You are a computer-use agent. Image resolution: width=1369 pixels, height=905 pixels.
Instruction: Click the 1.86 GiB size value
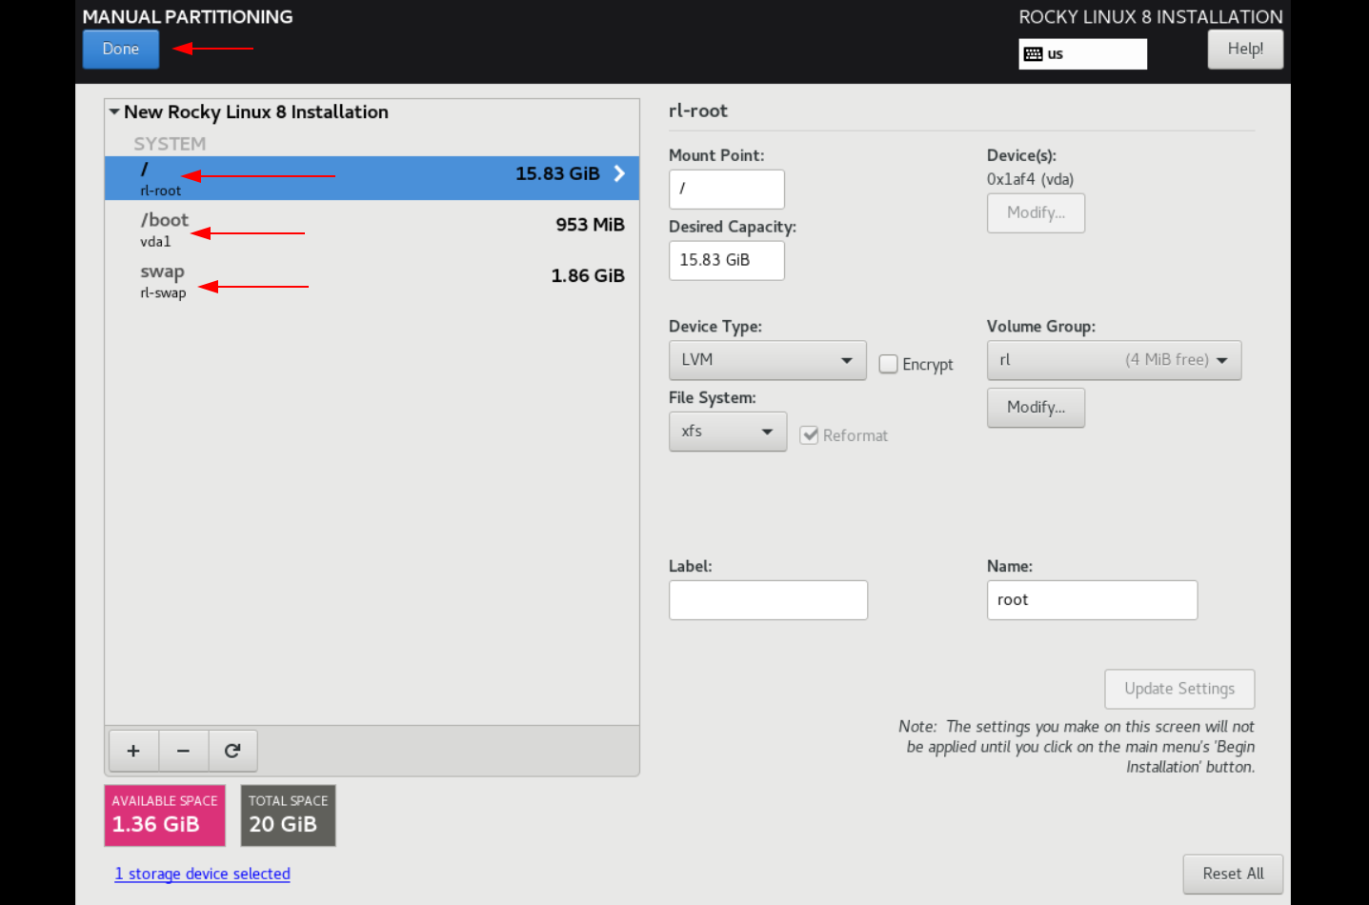click(x=588, y=276)
